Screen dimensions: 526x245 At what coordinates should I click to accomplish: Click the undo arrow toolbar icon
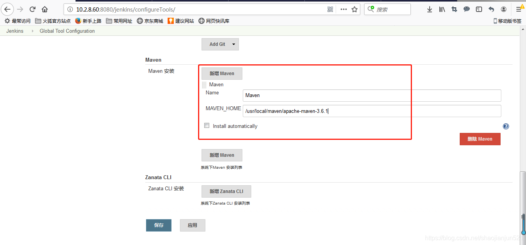click(x=491, y=9)
